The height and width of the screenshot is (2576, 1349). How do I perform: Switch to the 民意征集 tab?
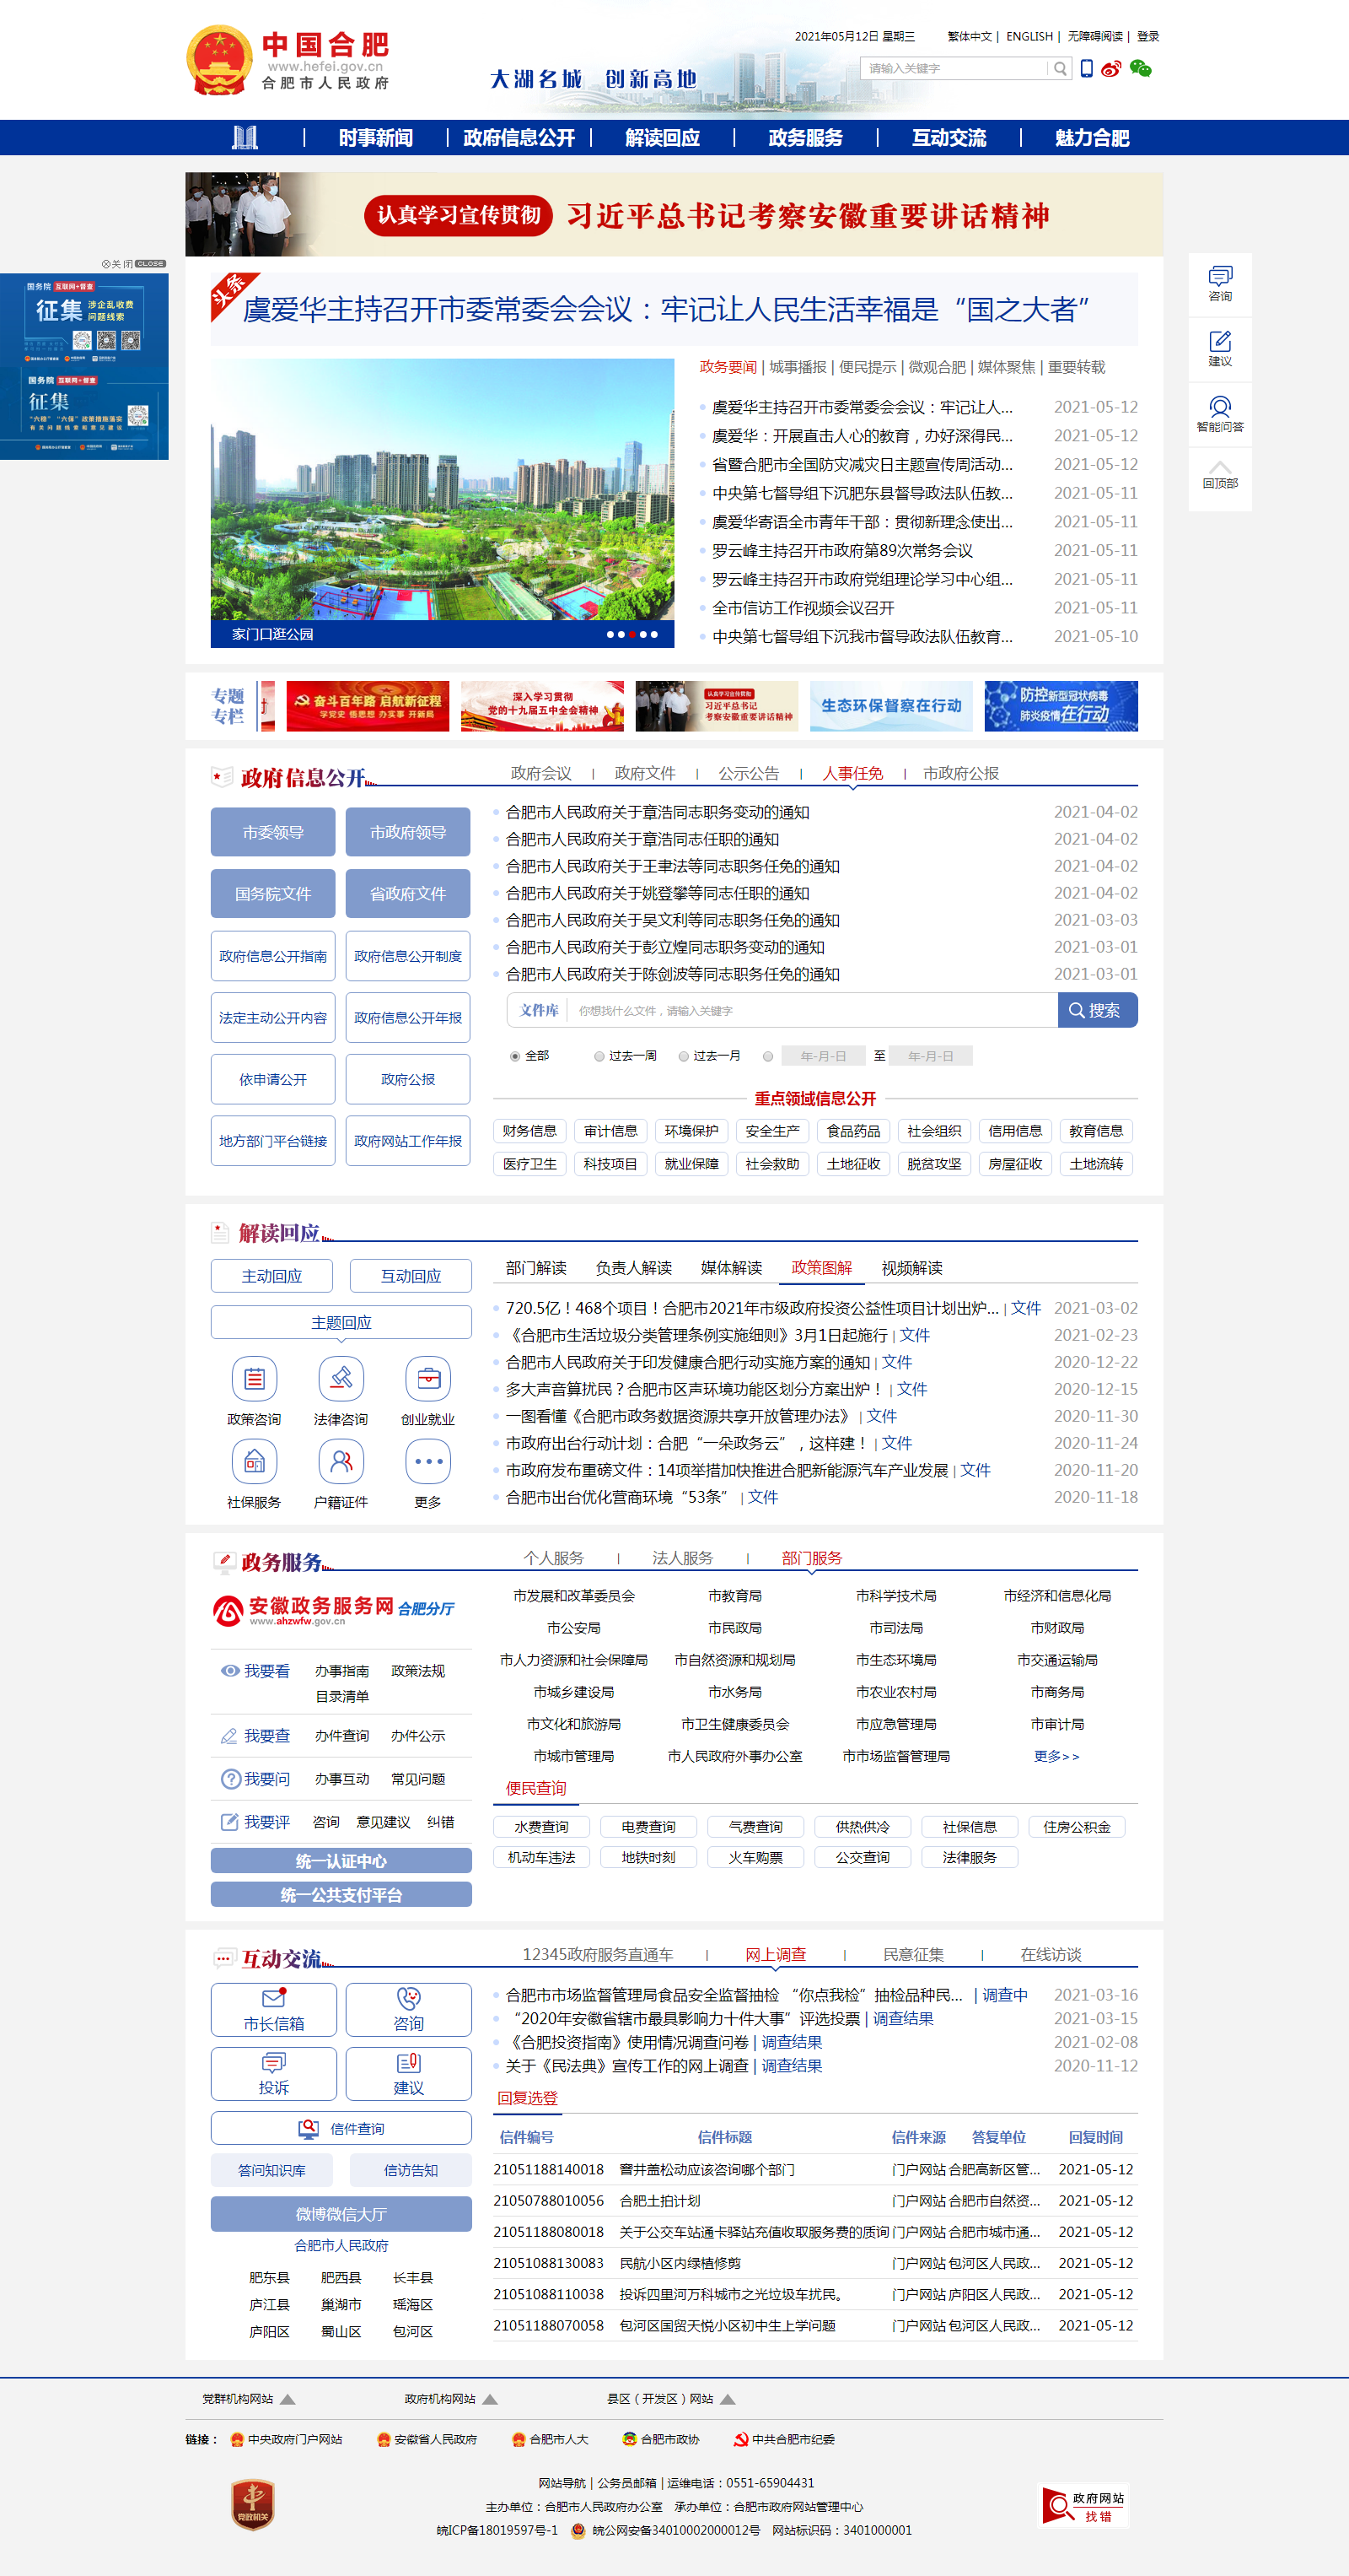coord(913,1954)
